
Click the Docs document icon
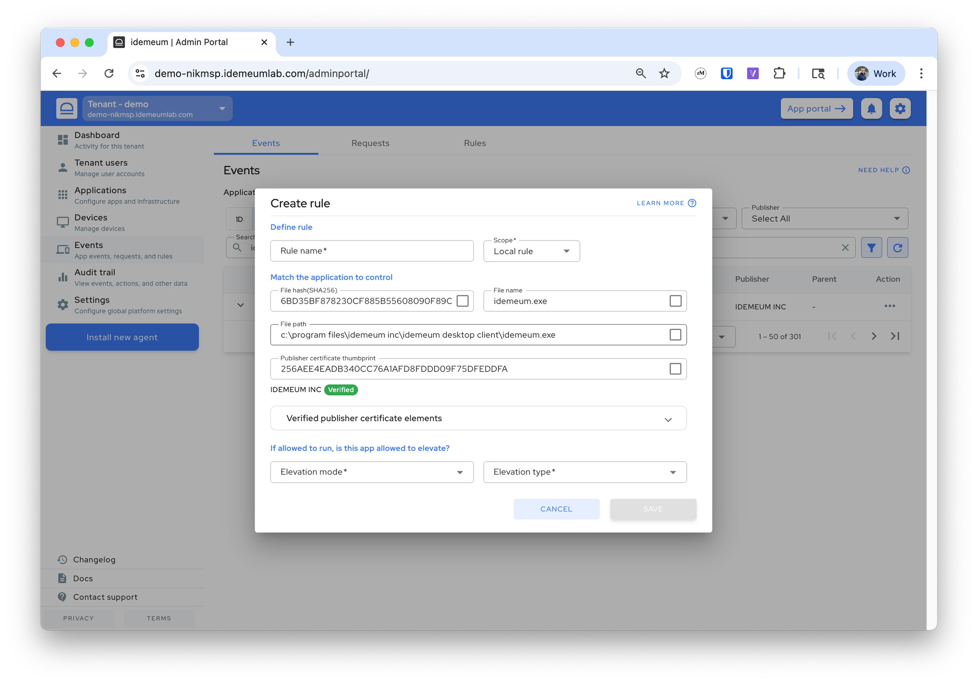coord(62,578)
